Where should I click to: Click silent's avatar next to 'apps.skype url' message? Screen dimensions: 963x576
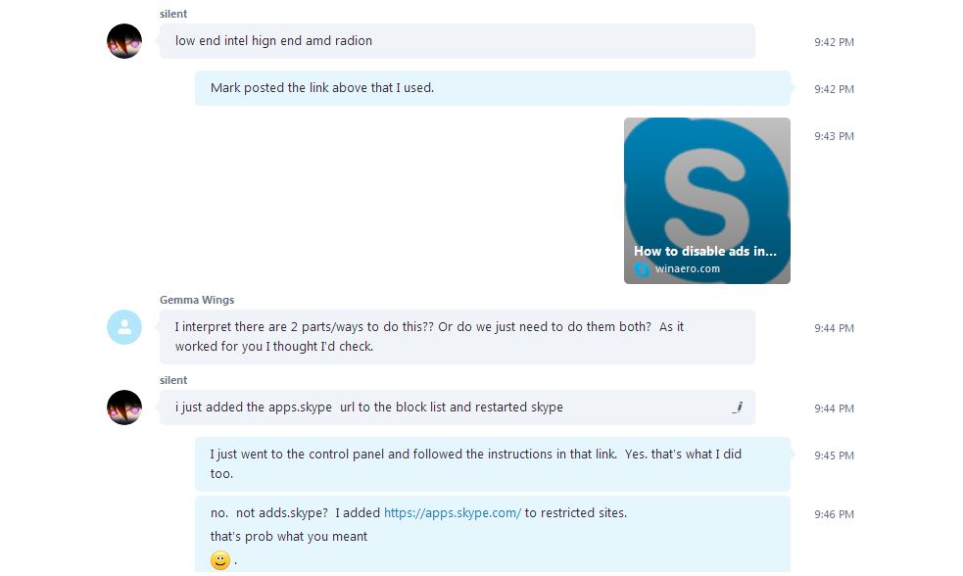pyautogui.click(x=124, y=408)
